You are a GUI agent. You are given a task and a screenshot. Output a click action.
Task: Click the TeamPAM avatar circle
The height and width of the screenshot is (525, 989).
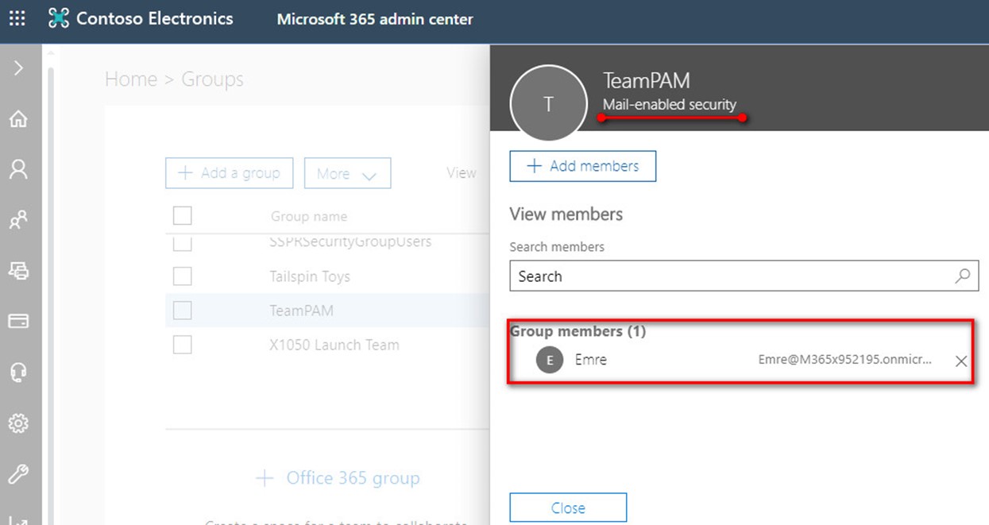[x=548, y=104]
